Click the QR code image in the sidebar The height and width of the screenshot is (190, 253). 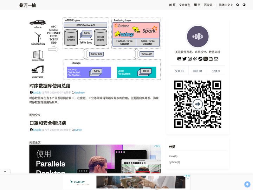197,104
